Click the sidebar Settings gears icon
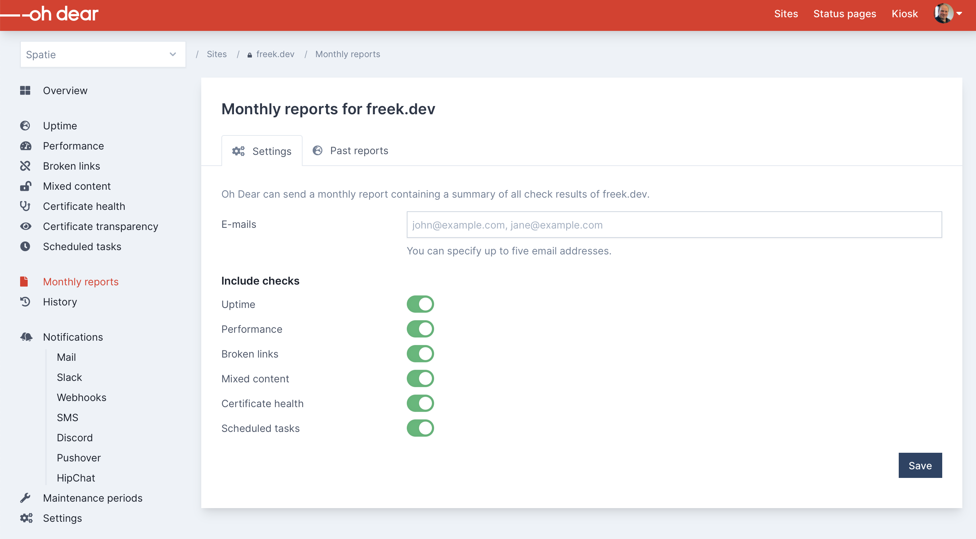The width and height of the screenshot is (976, 539). tap(26, 518)
